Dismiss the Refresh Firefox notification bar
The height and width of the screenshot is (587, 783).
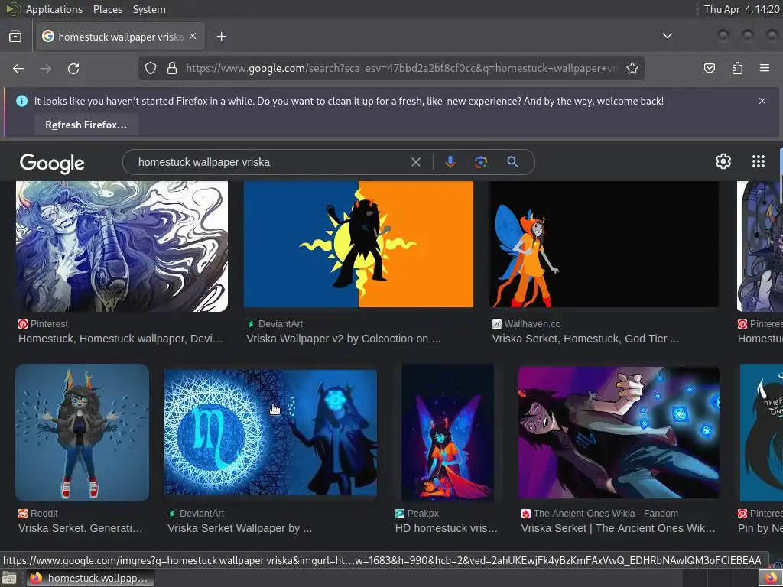click(x=762, y=101)
